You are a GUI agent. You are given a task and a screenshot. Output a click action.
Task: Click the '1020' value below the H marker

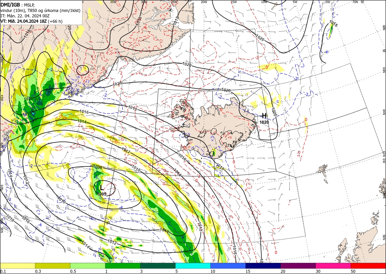click(x=264, y=122)
